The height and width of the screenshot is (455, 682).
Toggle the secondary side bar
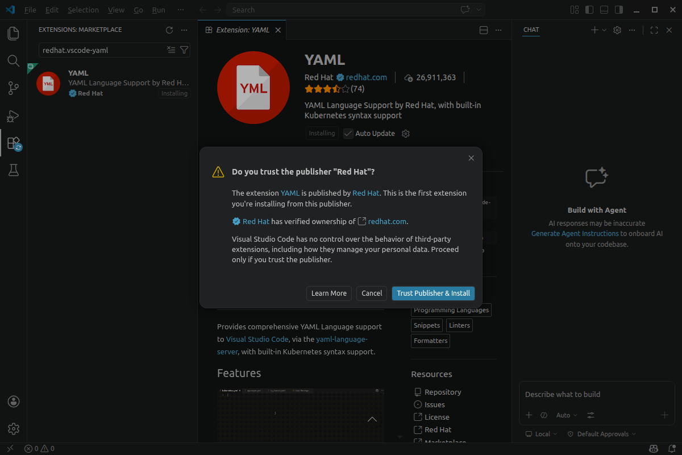coord(619,10)
